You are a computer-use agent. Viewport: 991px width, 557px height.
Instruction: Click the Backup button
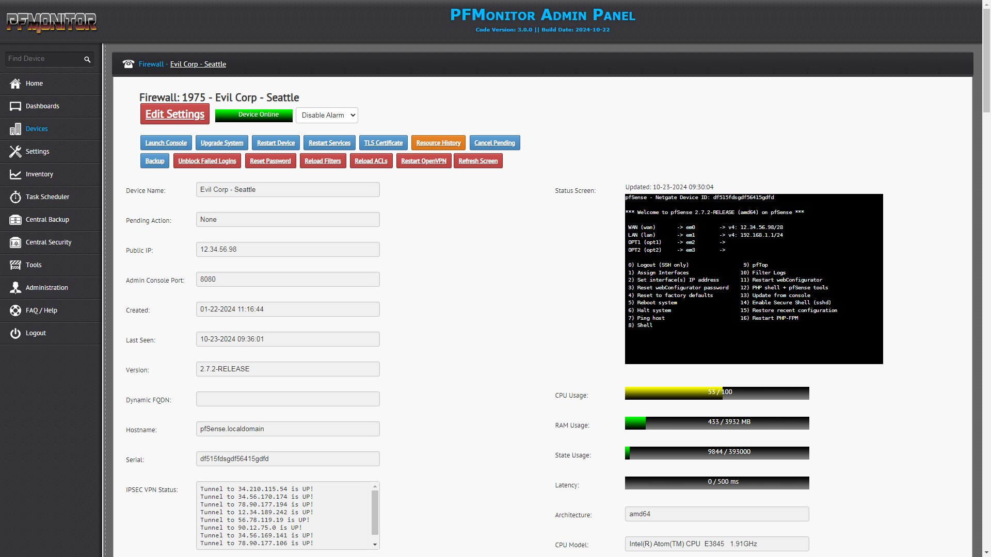tap(155, 161)
